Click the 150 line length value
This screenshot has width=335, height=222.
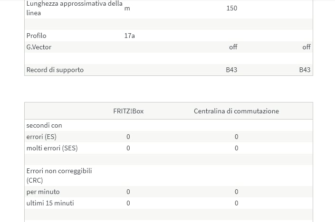click(231, 8)
